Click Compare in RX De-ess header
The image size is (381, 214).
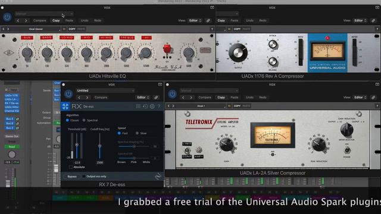[x=101, y=97]
